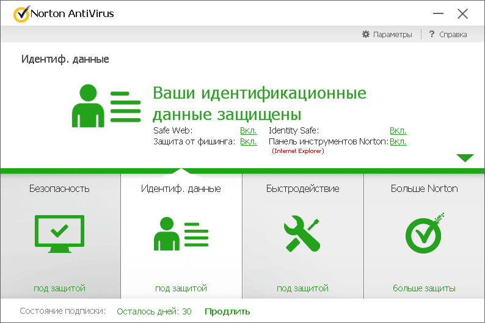Click 'больше защиты' under Больше Norton

coord(424,288)
